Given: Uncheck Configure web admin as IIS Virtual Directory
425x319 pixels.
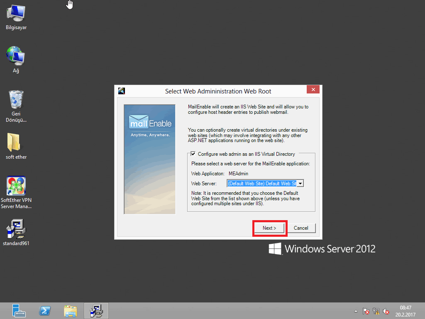Looking at the screenshot, I should click(193, 154).
